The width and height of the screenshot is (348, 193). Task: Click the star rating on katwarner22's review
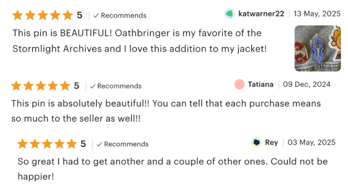tap(43, 15)
